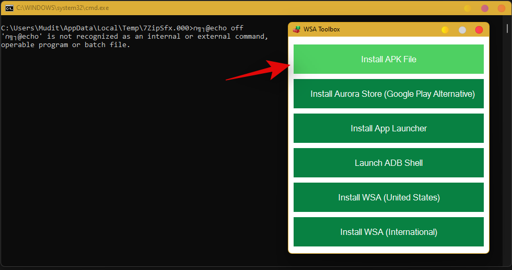Click the '@echo off' prompt line
512x270 pixels.
122,28
